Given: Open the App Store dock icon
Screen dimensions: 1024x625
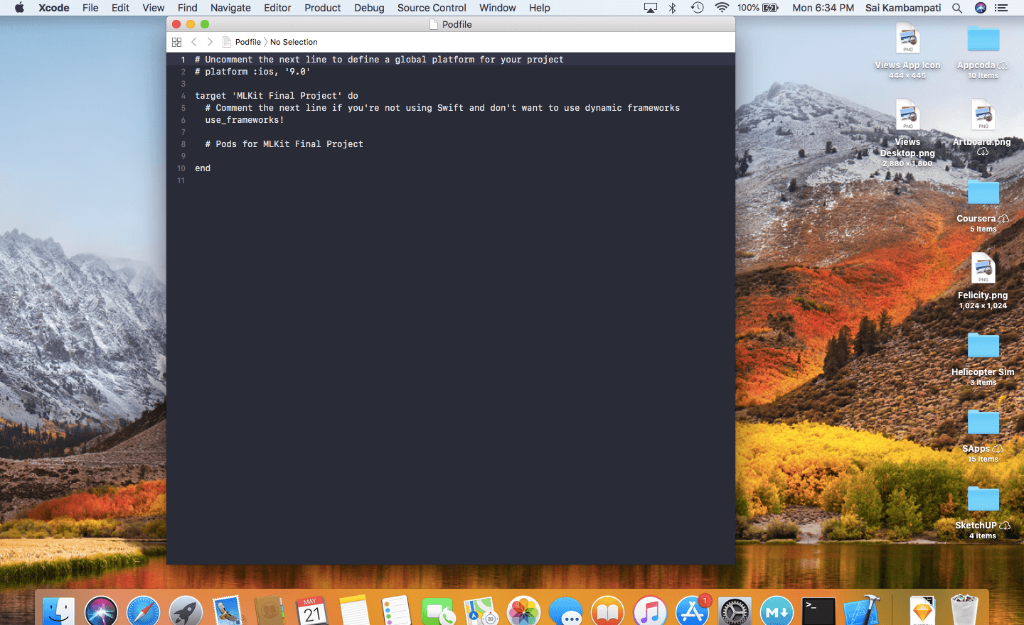Looking at the screenshot, I should pos(692,611).
